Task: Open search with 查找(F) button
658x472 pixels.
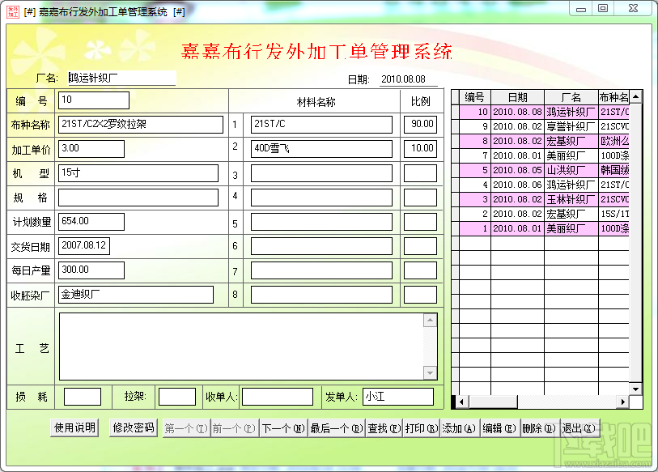Action: [384, 428]
